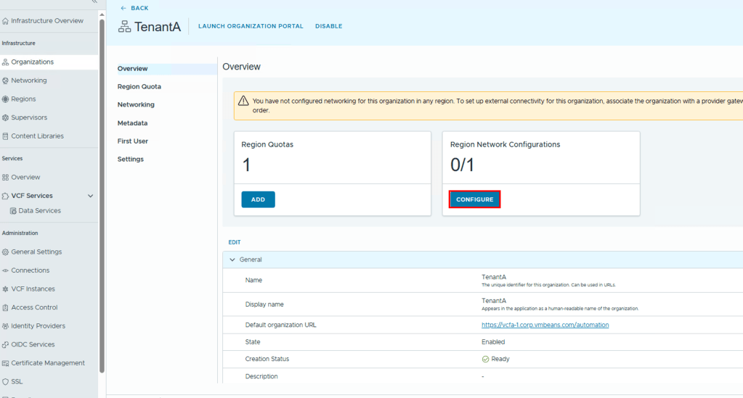Click the Data Services icon
The height and width of the screenshot is (398, 743).
(13, 211)
